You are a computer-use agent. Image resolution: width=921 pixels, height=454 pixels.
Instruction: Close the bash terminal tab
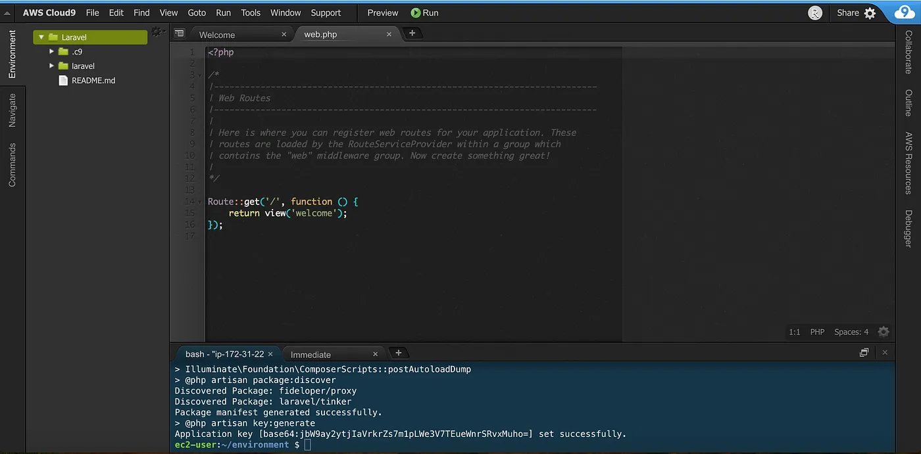270,354
